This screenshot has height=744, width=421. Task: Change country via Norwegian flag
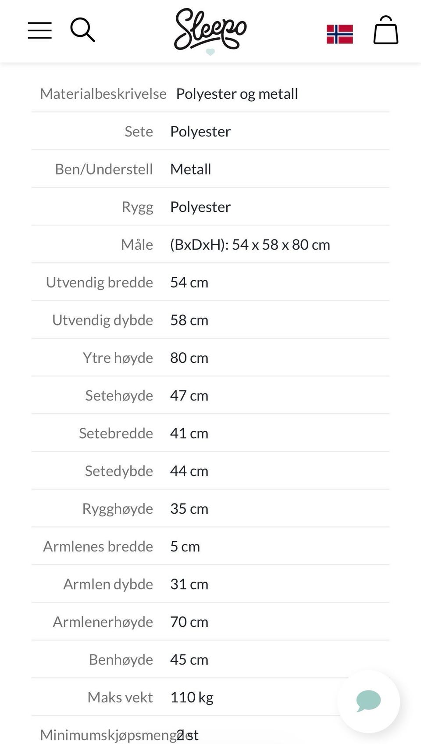(340, 34)
